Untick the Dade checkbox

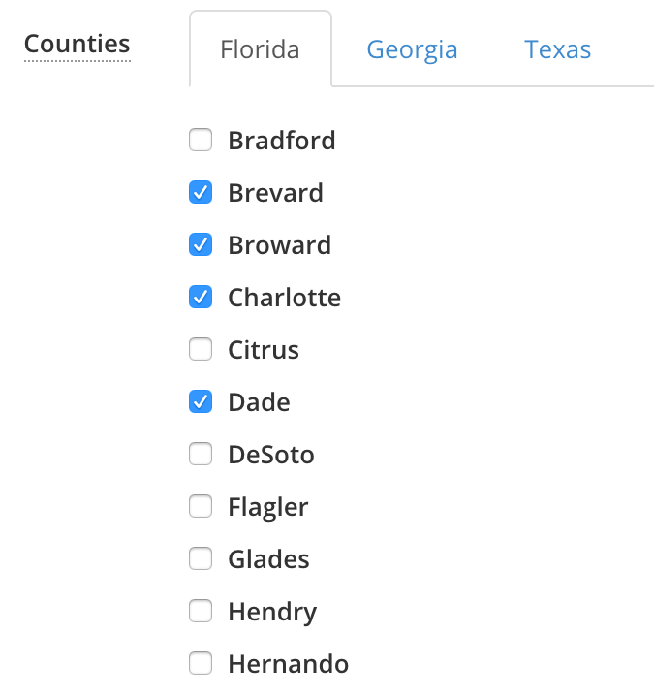click(201, 401)
